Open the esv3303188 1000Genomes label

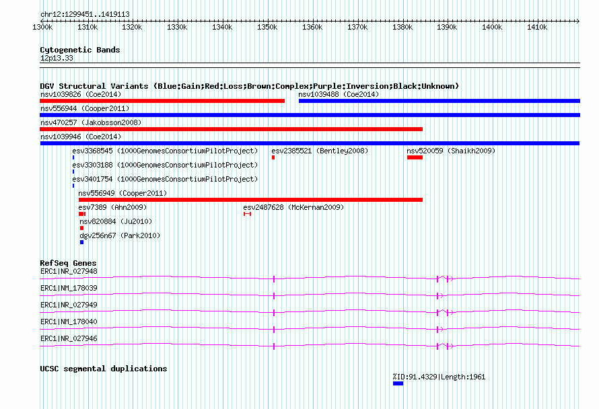pyautogui.click(x=165, y=165)
